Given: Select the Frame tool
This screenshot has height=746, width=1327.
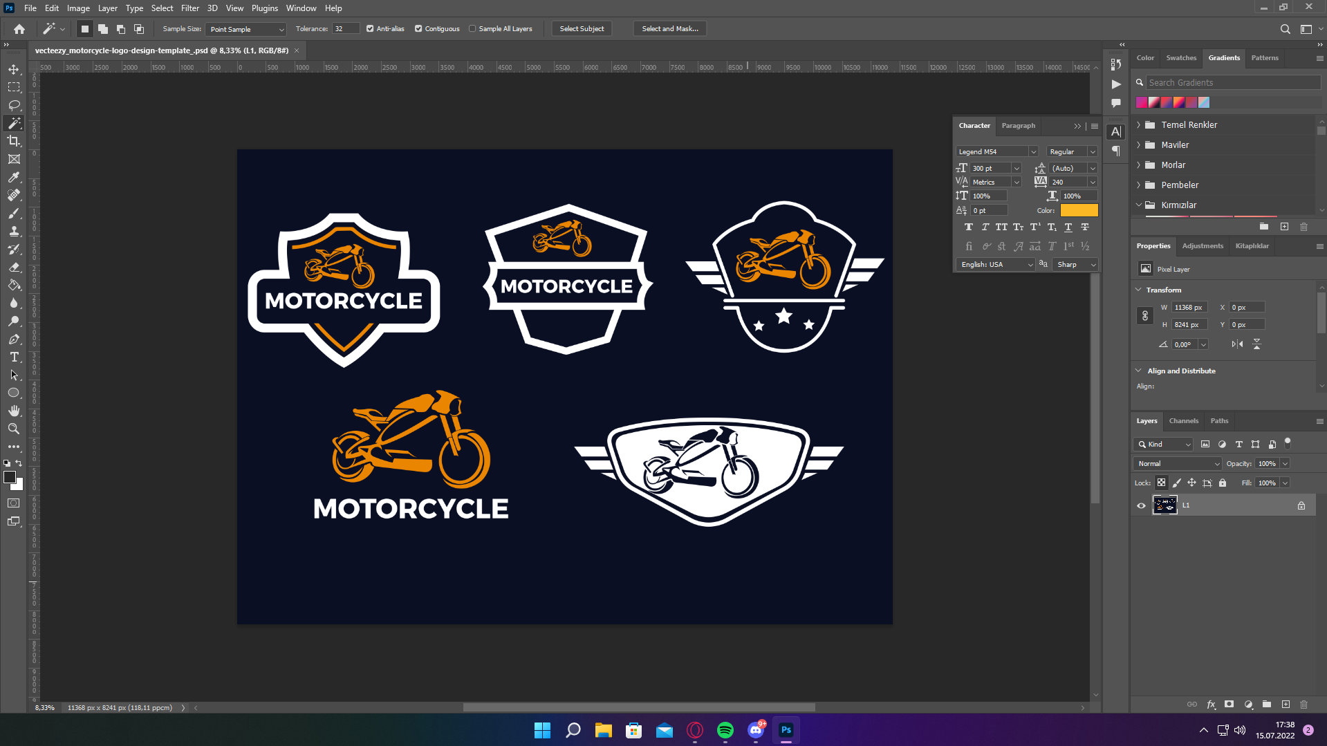Looking at the screenshot, I should click(14, 159).
